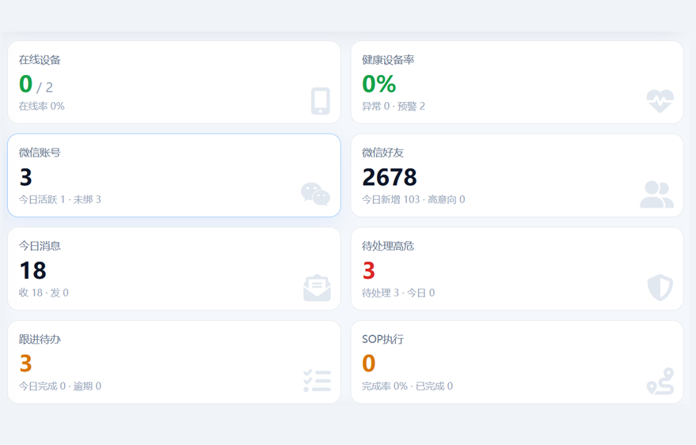Click the checklist icon in 跟进待办 card
Image resolution: width=696 pixels, height=445 pixels.
click(x=317, y=381)
